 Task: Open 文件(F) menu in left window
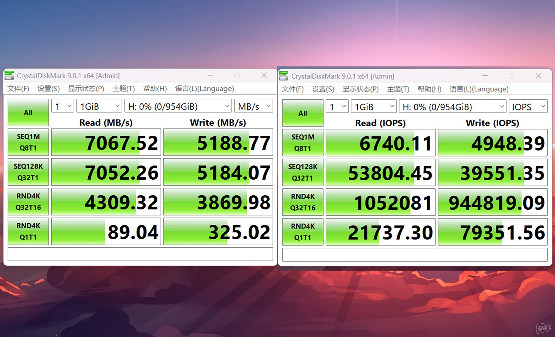pyautogui.click(x=18, y=89)
